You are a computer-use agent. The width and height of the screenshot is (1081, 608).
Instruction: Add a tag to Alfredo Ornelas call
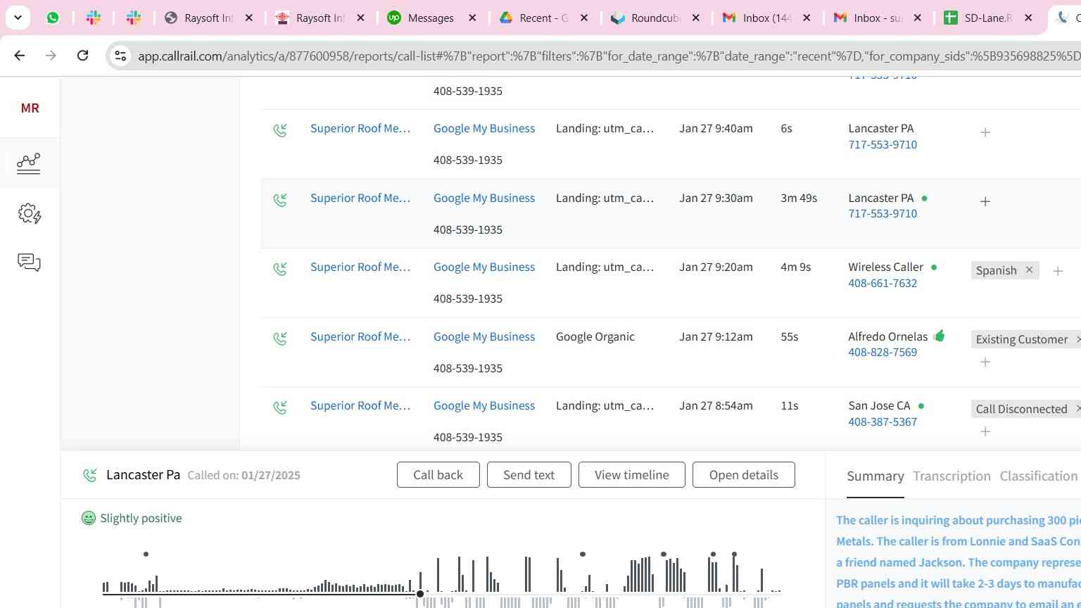tap(985, 362)
